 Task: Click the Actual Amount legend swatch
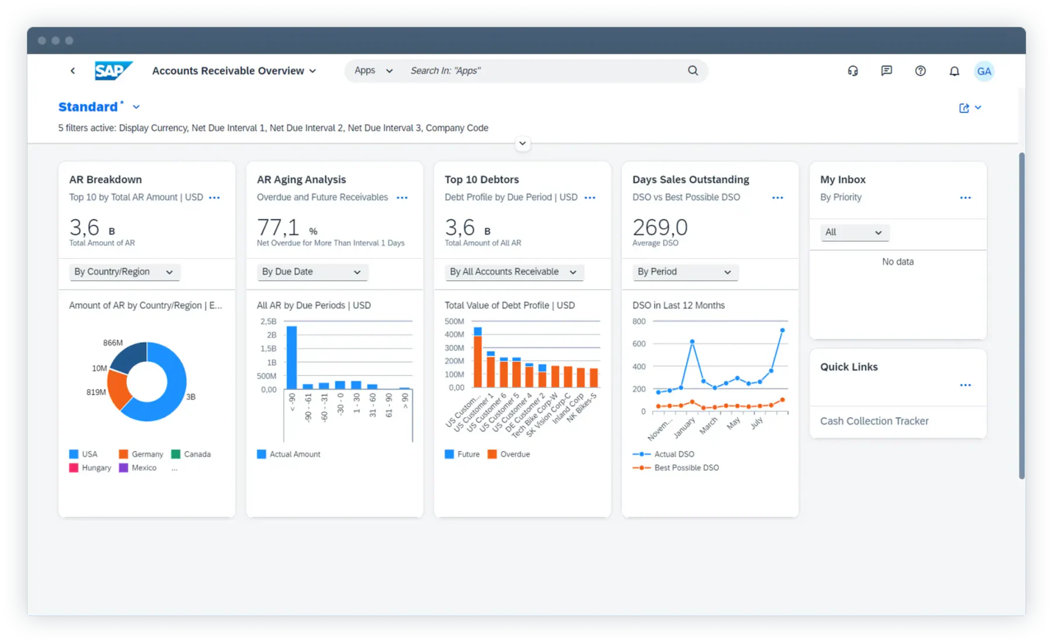coord(261,454)
